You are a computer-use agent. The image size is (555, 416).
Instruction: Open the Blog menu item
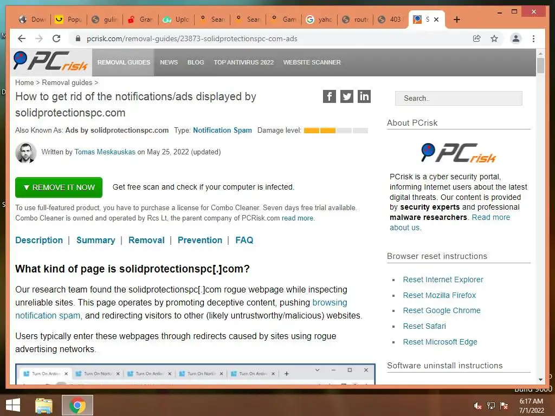tap(196, 62)
